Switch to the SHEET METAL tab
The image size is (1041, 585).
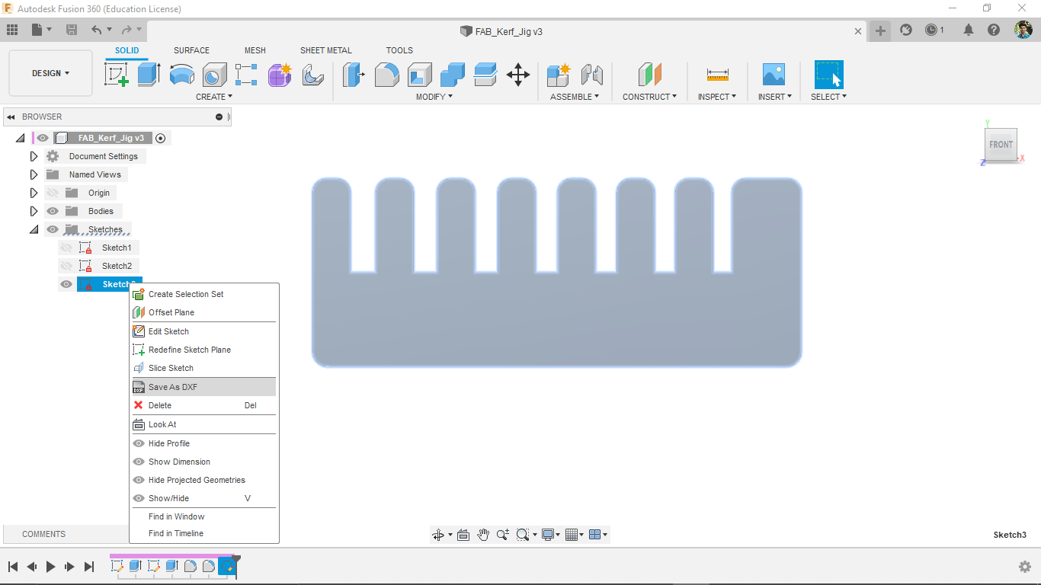[325, 50]
